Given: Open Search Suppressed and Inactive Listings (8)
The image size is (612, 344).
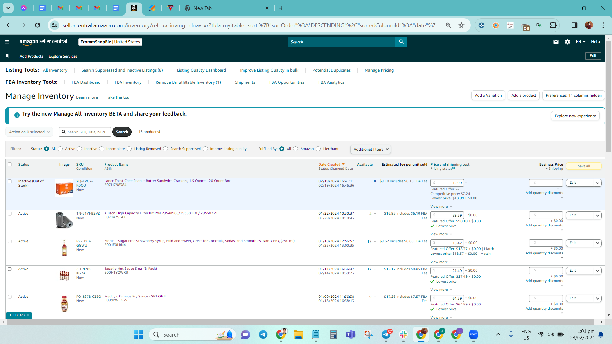Looking at the screenshot, I should pyautogui.click(x=122, y=70).
